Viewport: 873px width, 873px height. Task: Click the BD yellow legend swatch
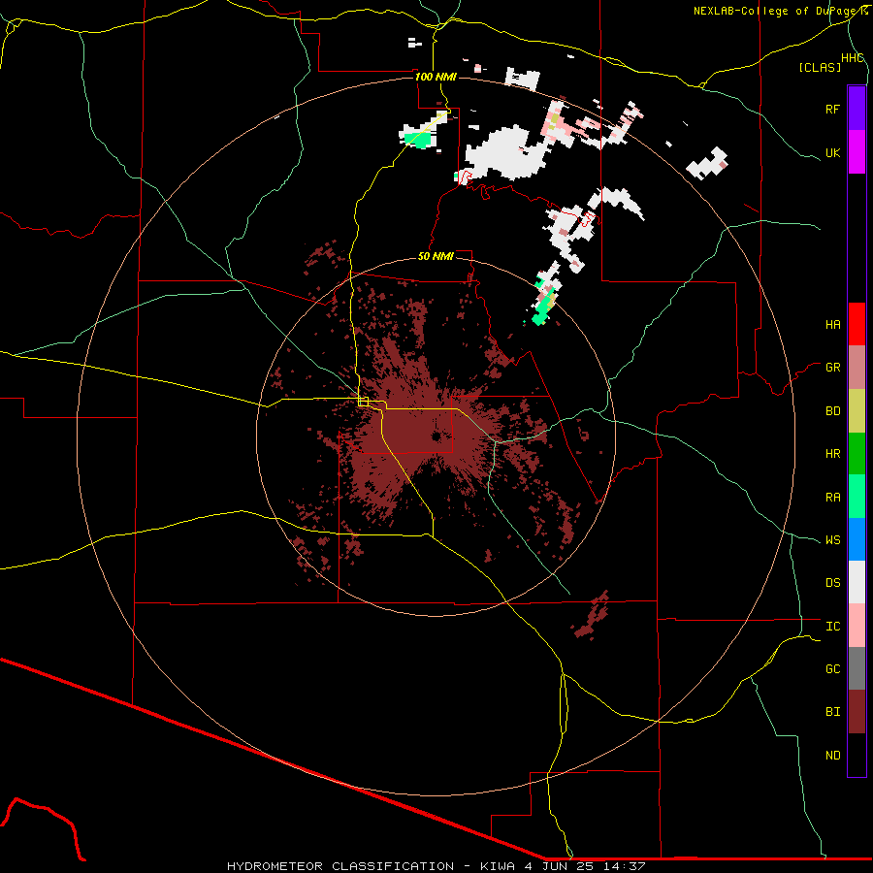pos(857,411)
